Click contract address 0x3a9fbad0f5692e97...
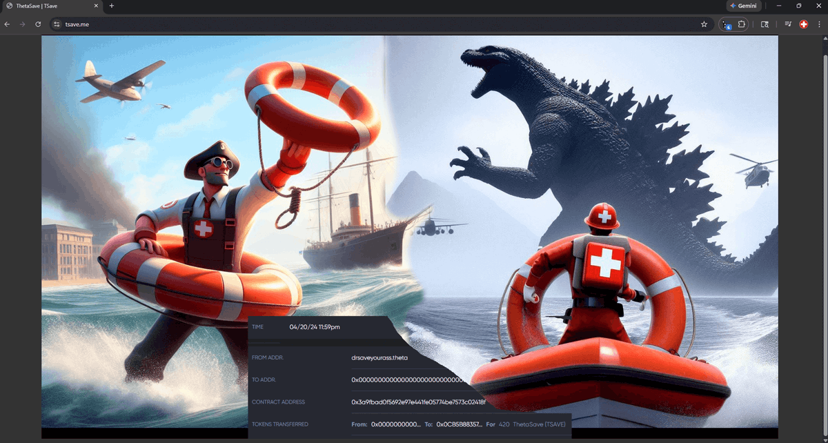This screenshot has height=443, width=828. pyautogui.click(x=418, y=402)
